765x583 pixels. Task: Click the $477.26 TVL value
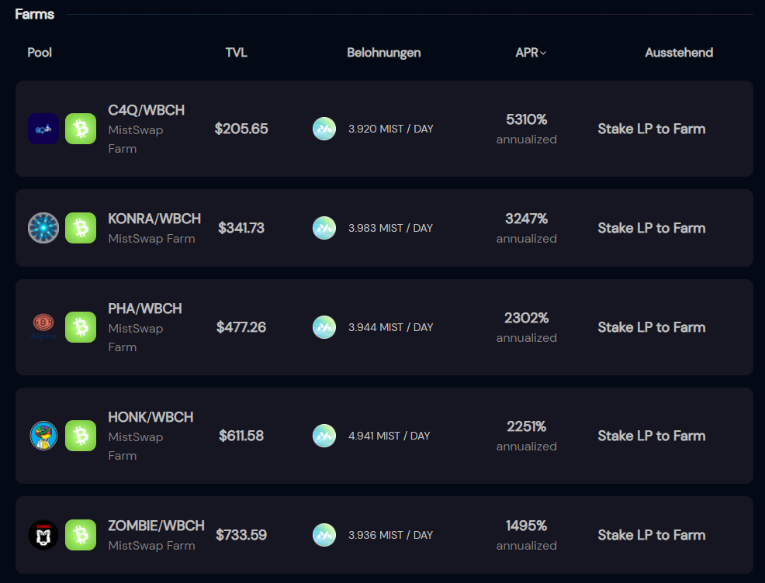241,327
